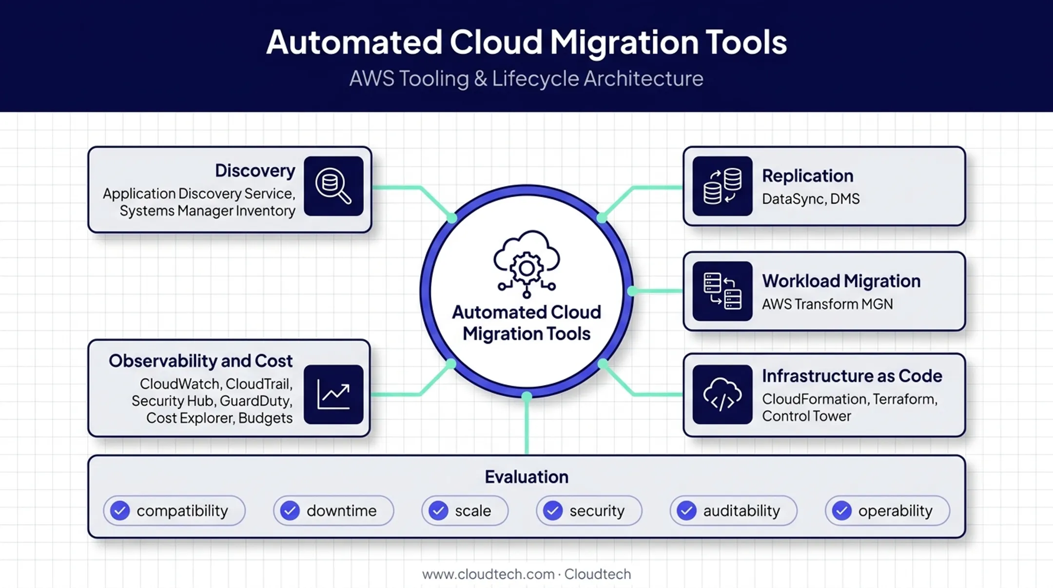Screen dimensions: 1053x588
Task: Click the Replication database sync icon
Action: point(722,186)
